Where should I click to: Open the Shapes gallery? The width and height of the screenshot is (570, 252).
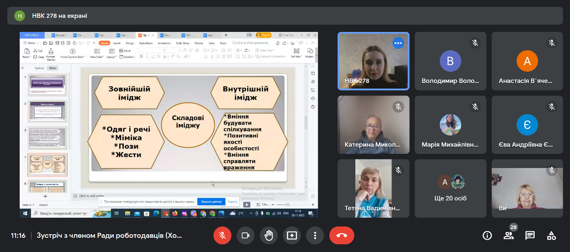coord(309,53)
